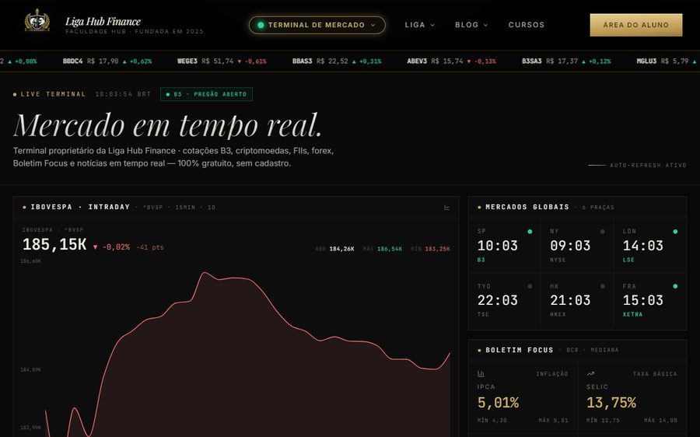The width and height of the screenshot is (700, 437).
Task: Click the HK market status dot
Action: click(x=602, y=286)
